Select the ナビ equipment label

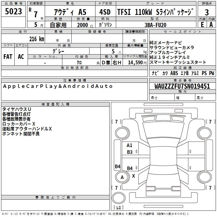pos(155,73)
